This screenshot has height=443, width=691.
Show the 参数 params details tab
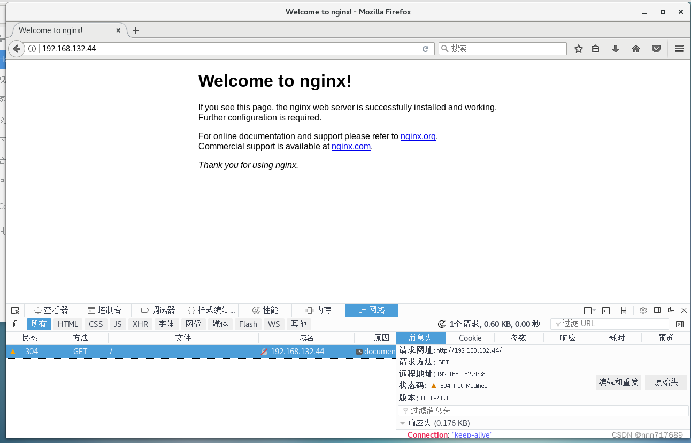(519, 338)
